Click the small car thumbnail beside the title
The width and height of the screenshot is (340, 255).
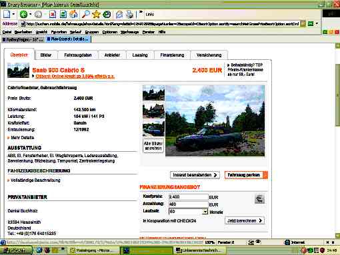(x=18, y=71)
